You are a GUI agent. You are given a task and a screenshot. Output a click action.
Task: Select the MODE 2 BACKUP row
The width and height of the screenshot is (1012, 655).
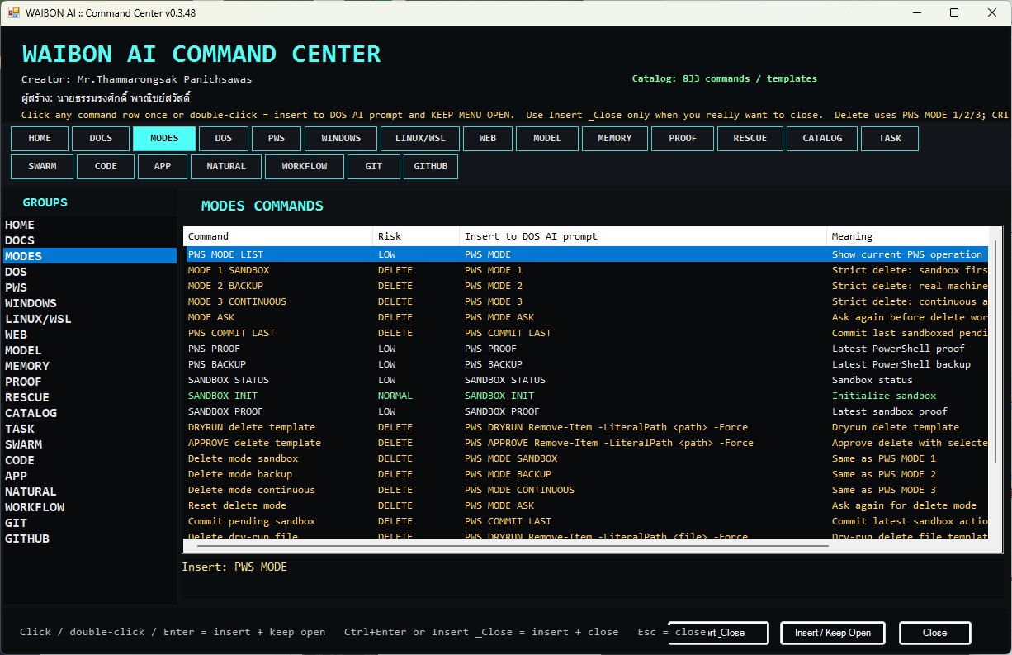(x=585, y=286)
